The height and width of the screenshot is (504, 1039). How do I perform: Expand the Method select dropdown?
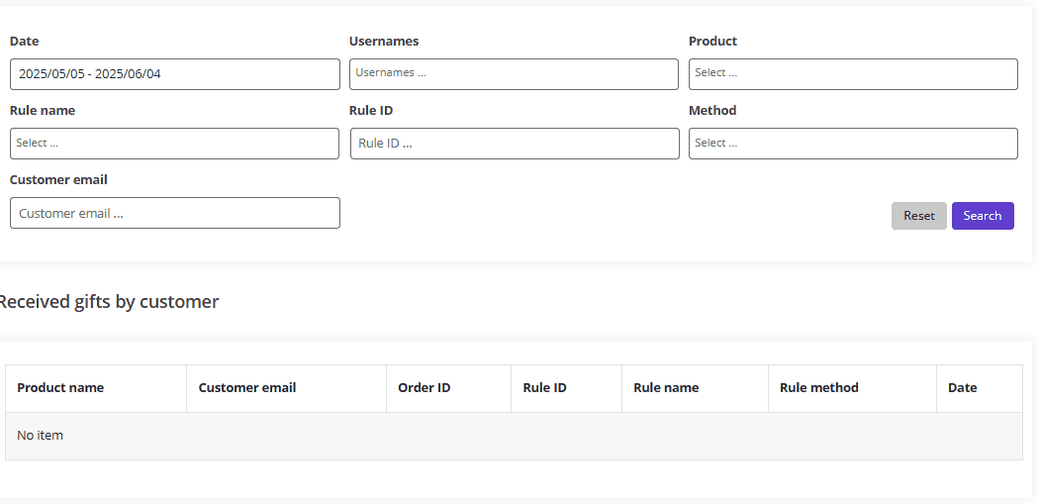click(x=853, y=144)
